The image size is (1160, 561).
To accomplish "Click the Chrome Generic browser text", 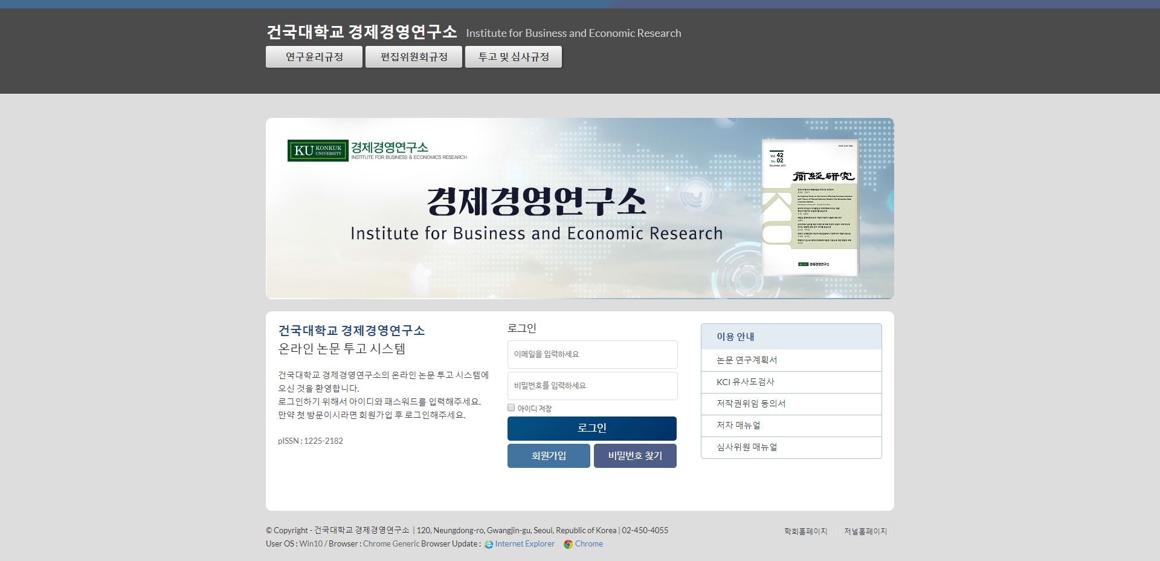I will pos(391,544).
